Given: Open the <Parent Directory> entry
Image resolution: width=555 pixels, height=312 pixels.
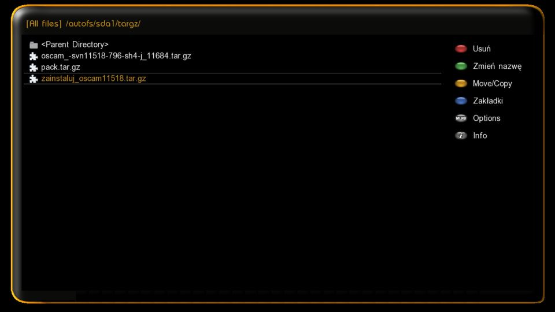Looking at the screenshot, I should [232, 44].
